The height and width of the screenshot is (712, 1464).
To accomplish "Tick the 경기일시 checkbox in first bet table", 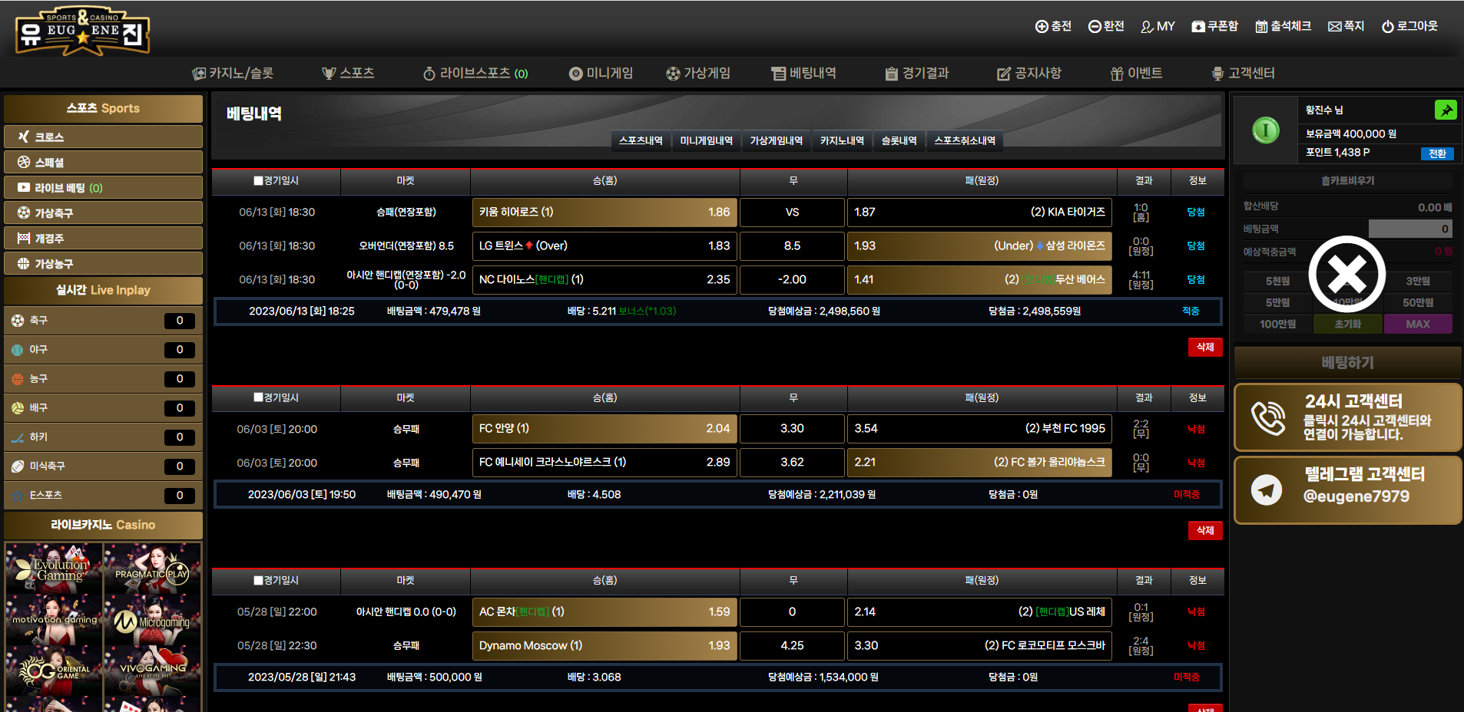I will (x=259, y=181).
